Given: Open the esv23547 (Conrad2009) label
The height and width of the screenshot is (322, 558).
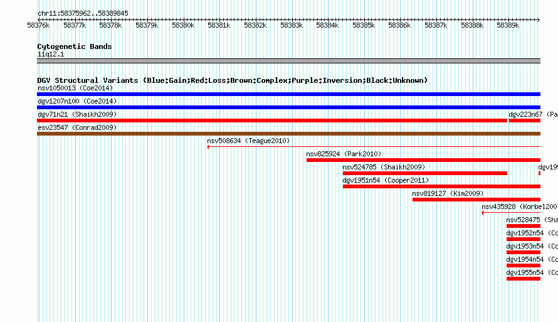Looking at the screenshot, I should coord(77,127).
